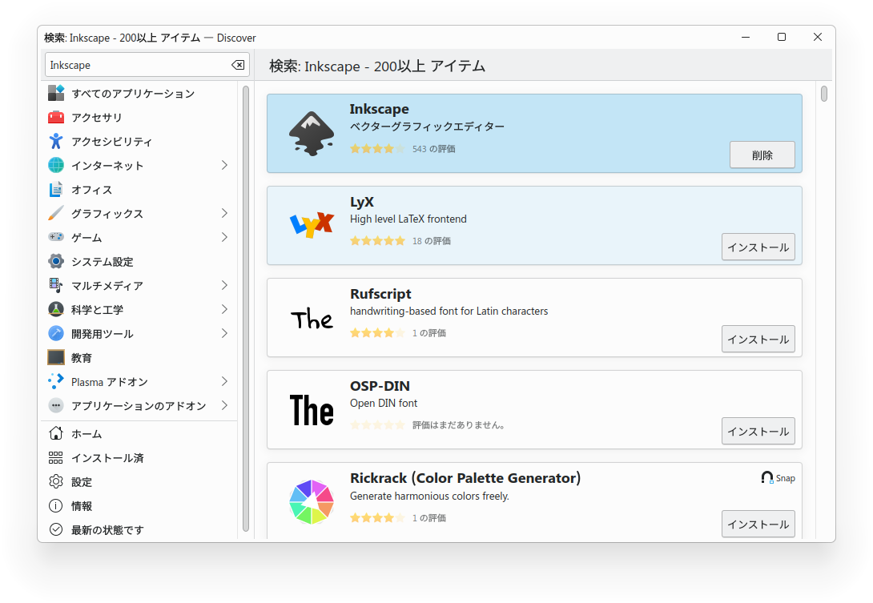Open the Development Tools (開発用ツール) icon
The image size is (873, 603).
[x=56, y=333]
